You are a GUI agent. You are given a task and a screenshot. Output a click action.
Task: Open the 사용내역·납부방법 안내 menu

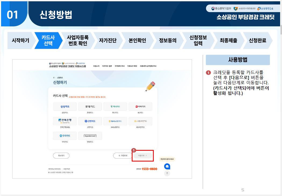click(148, 66)
